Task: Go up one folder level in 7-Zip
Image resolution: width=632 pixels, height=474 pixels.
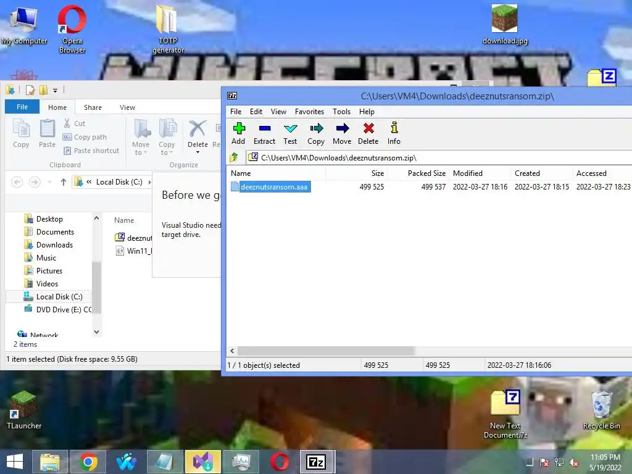Action: (x=234, y=157)
